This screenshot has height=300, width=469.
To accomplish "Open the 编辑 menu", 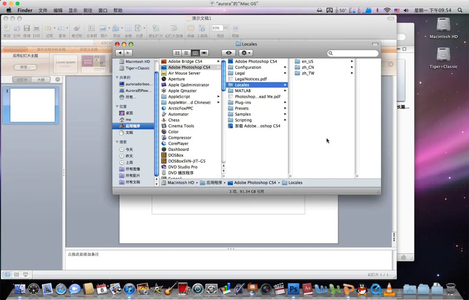I will (58, 10).
